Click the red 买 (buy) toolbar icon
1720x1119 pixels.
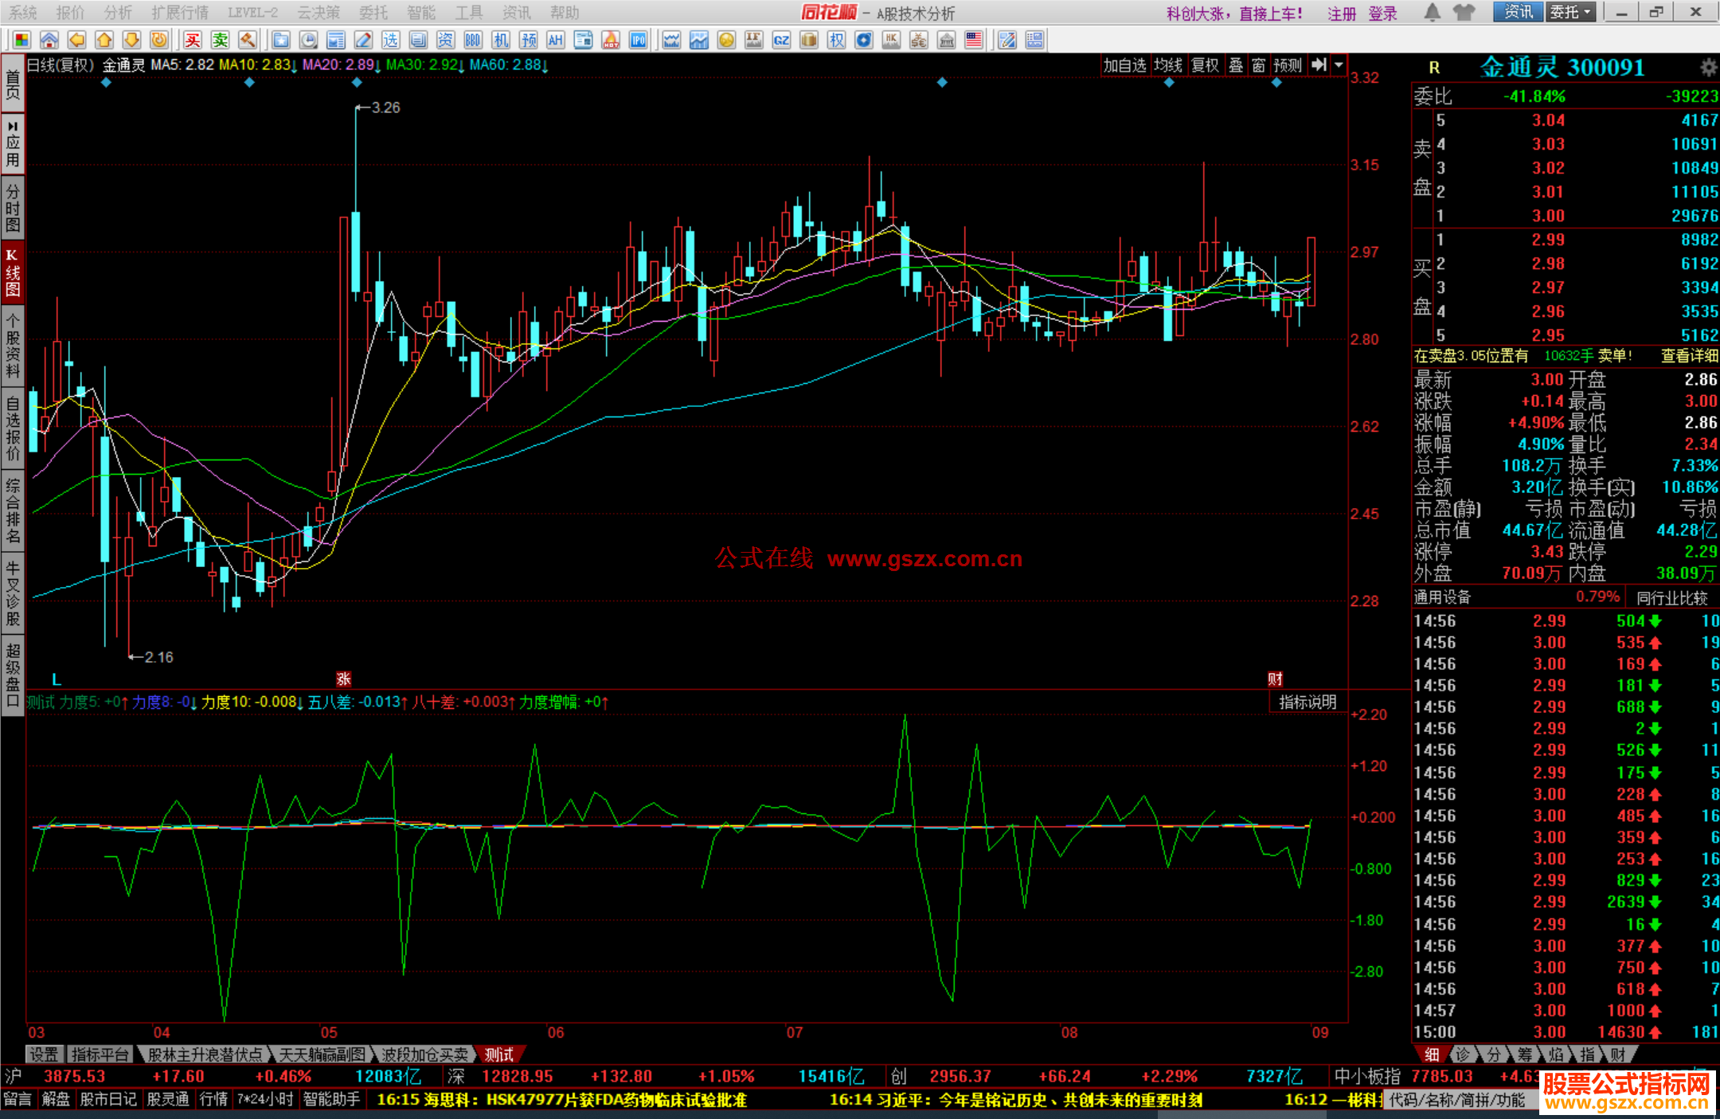(x=193, y=41)
